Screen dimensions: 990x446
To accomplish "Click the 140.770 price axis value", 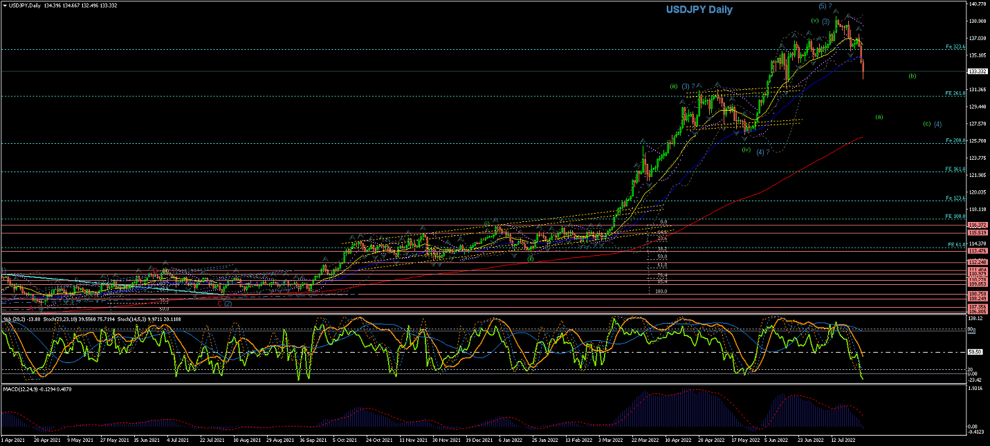I will point(978,3).
